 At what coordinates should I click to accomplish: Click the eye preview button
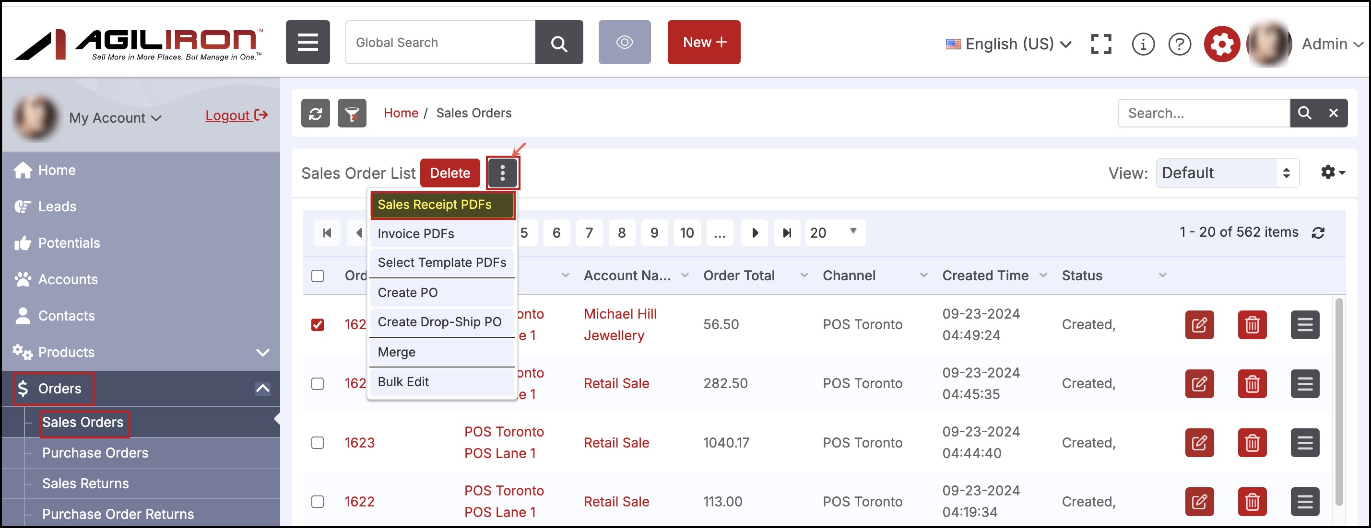(x=624, y=43)
